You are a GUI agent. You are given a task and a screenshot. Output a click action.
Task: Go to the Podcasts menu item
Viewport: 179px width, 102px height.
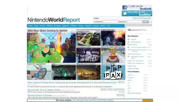[88, 26]
